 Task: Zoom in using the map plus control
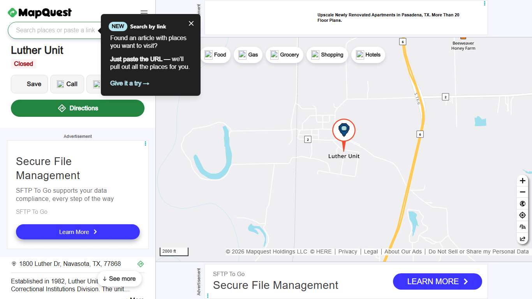pyautogui.click(x=522, y=181)
